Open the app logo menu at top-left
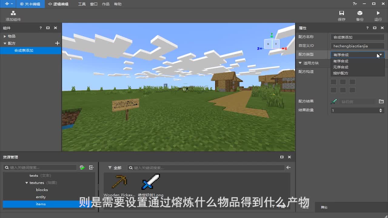Image resolution: width=388 pixels, height=218 pixels. (x=8, y=4)
